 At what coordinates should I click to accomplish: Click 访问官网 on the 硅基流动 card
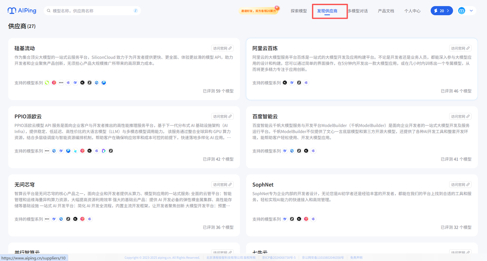click(x=222, y=48)
